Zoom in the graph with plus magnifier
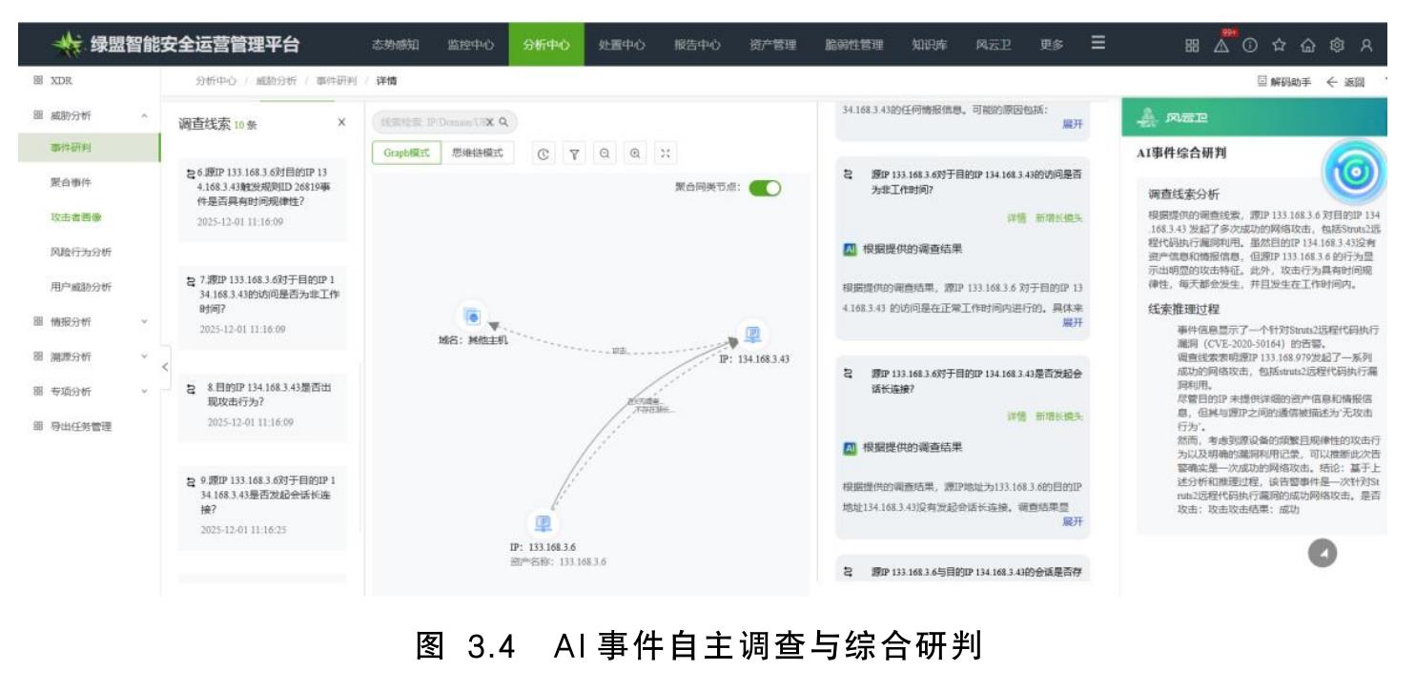 pos(634,153)
